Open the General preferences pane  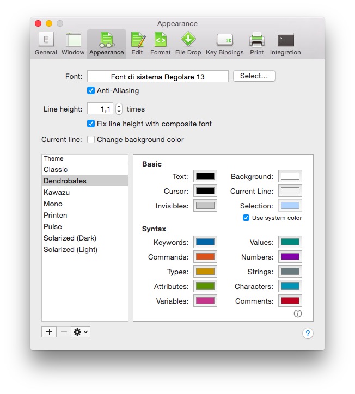(46, 44)
